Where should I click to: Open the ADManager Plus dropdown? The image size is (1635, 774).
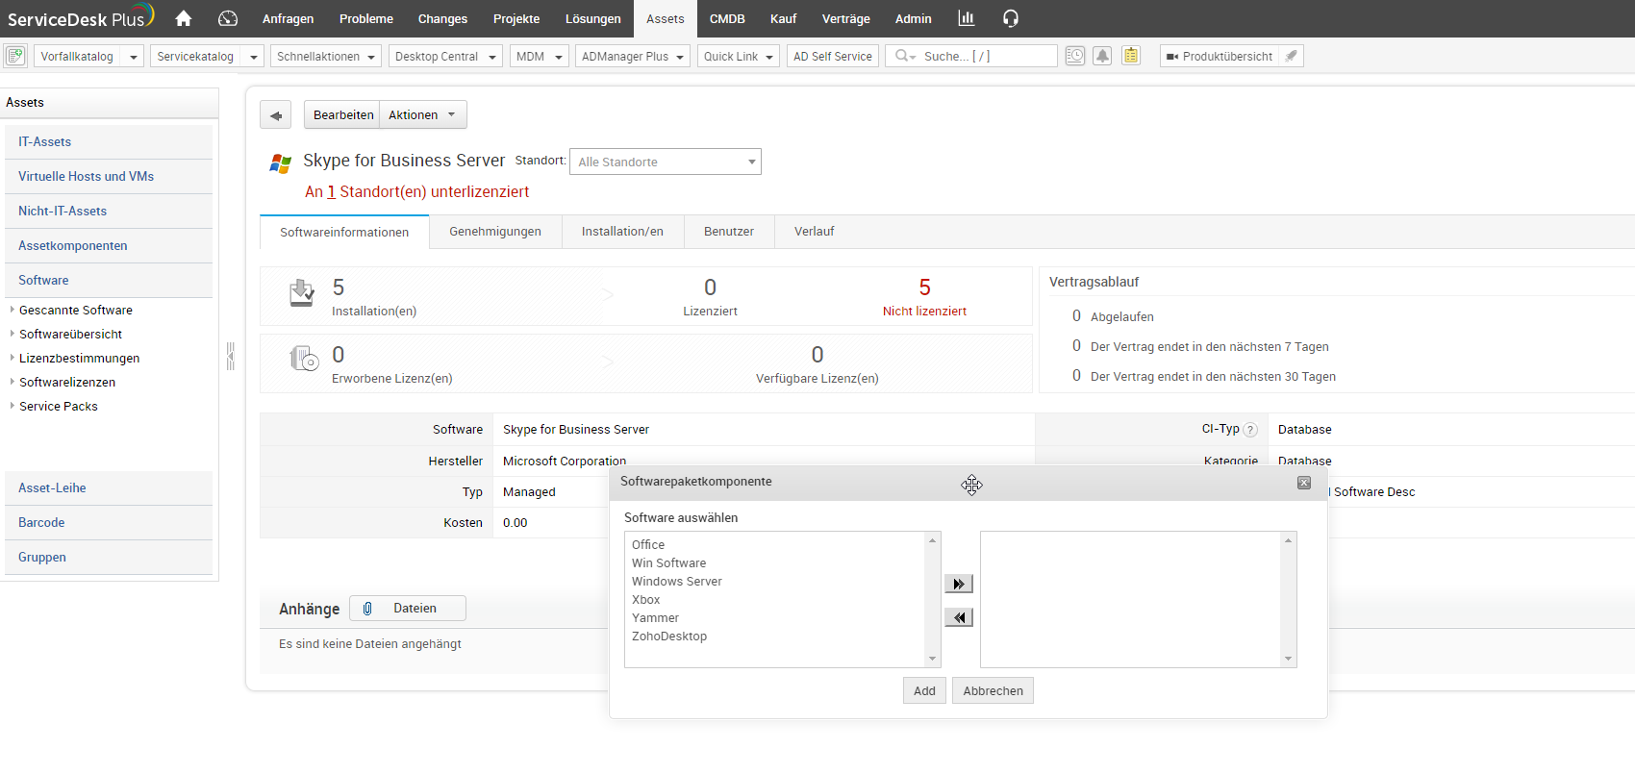point(633,56)
